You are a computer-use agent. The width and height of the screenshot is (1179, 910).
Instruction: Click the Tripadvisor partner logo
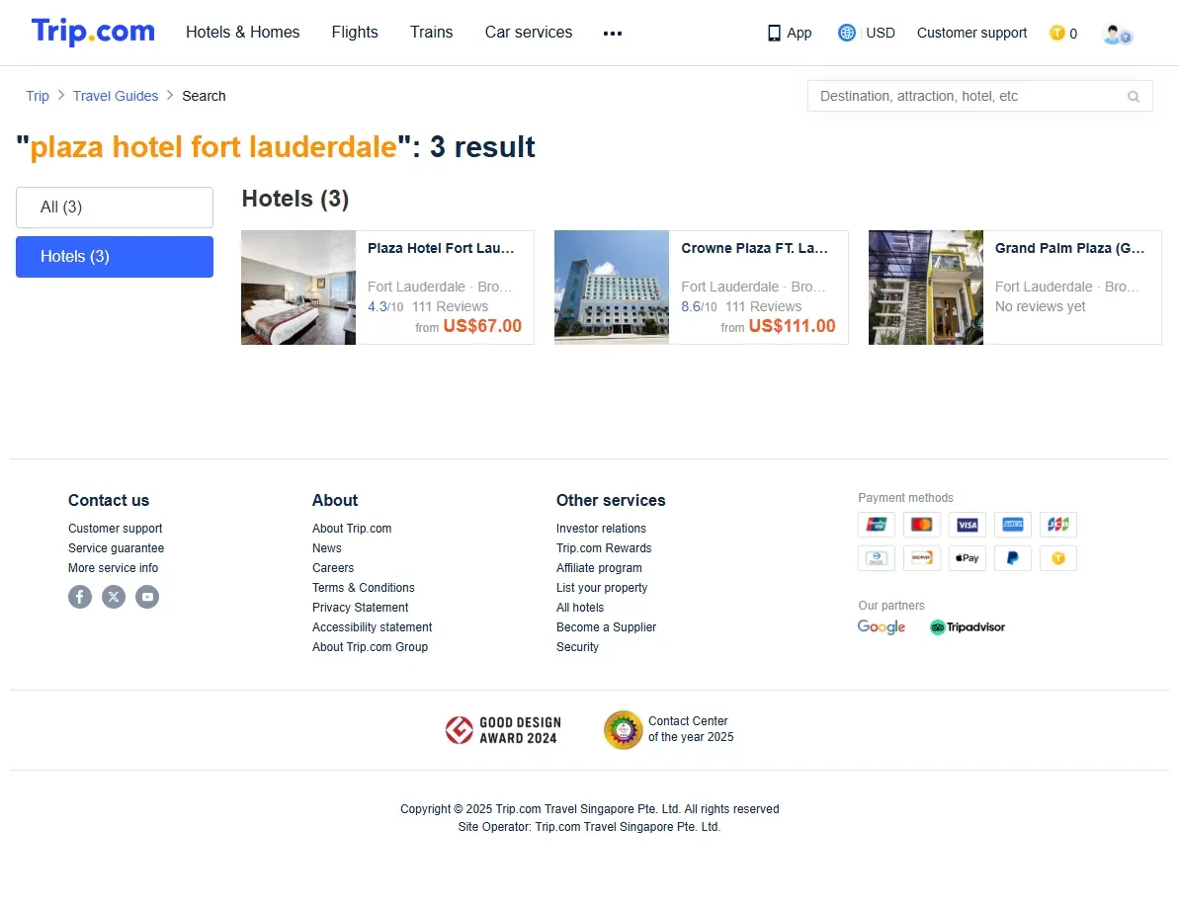point(967,626)
